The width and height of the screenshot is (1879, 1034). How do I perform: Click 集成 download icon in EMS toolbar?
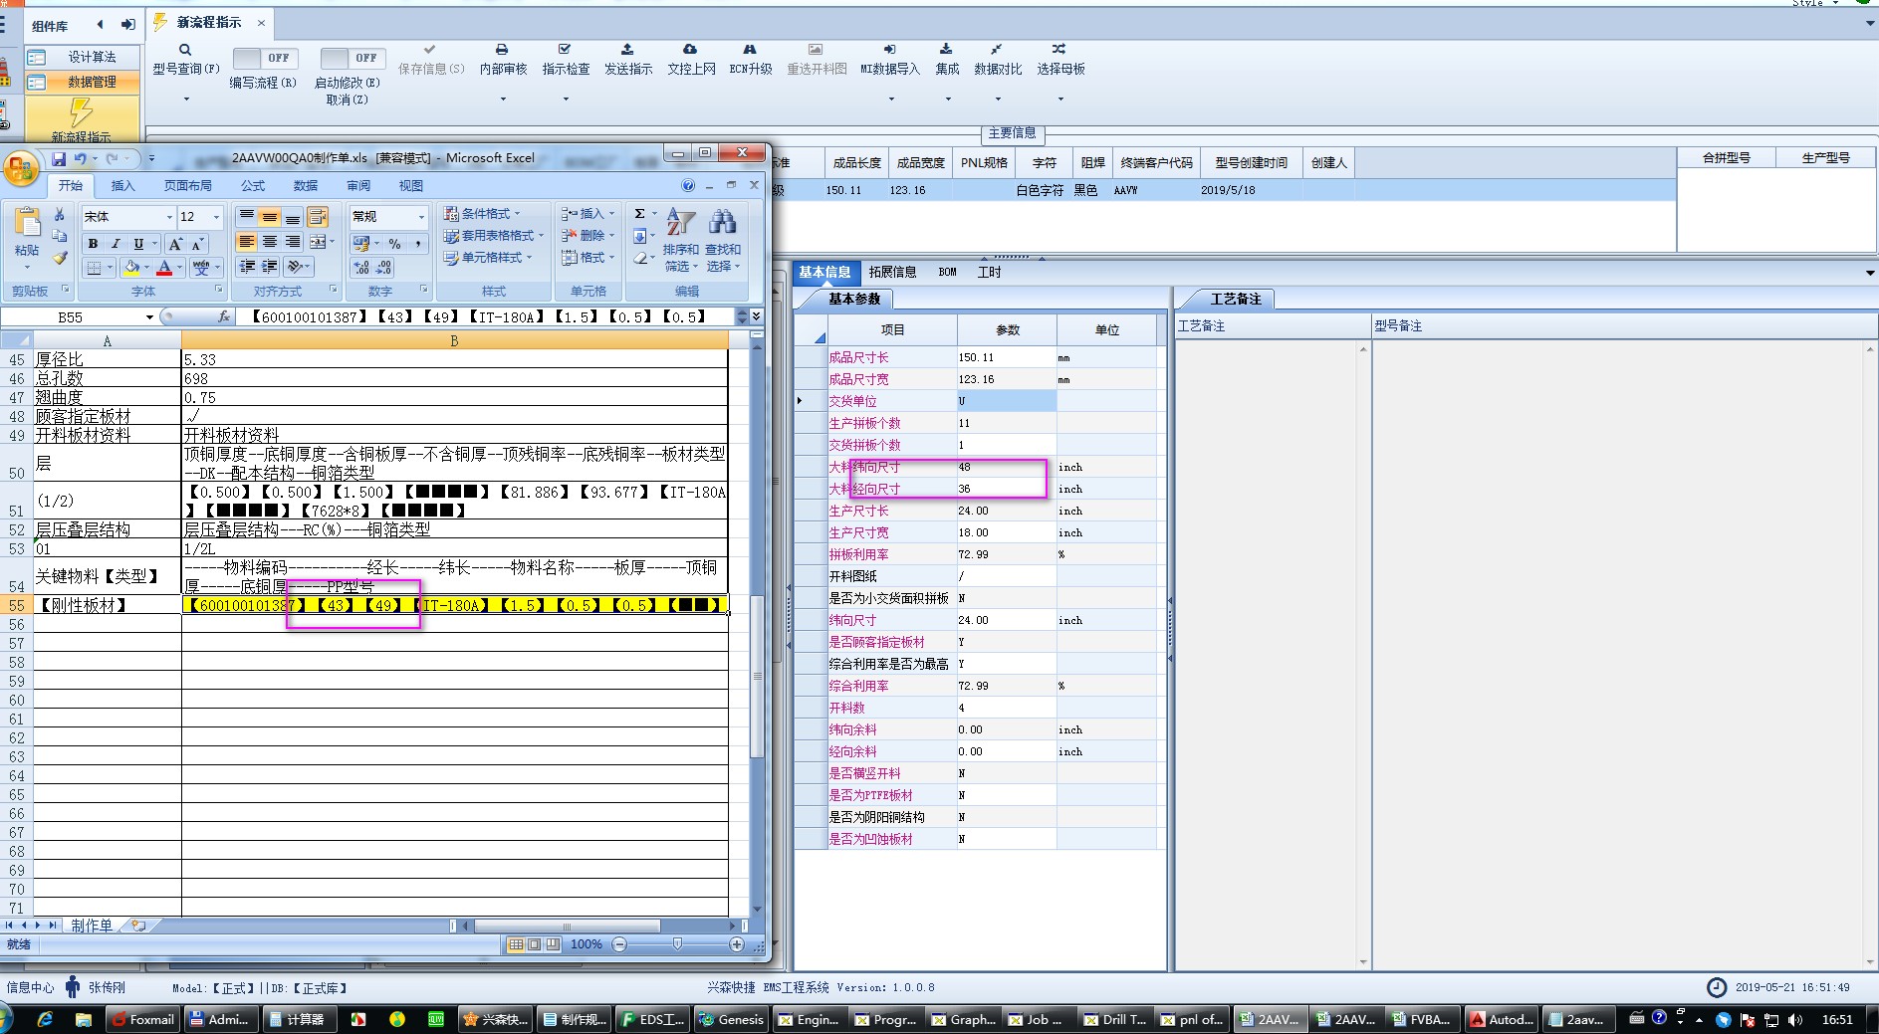[947, 60]
